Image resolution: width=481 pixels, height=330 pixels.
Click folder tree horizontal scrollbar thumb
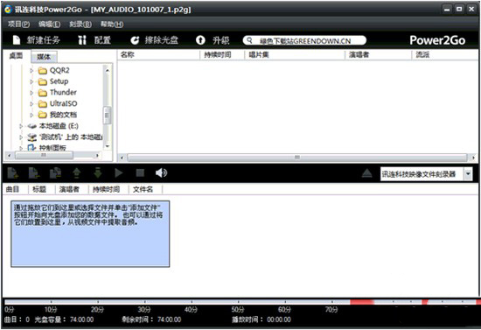(x=44, y=155)
